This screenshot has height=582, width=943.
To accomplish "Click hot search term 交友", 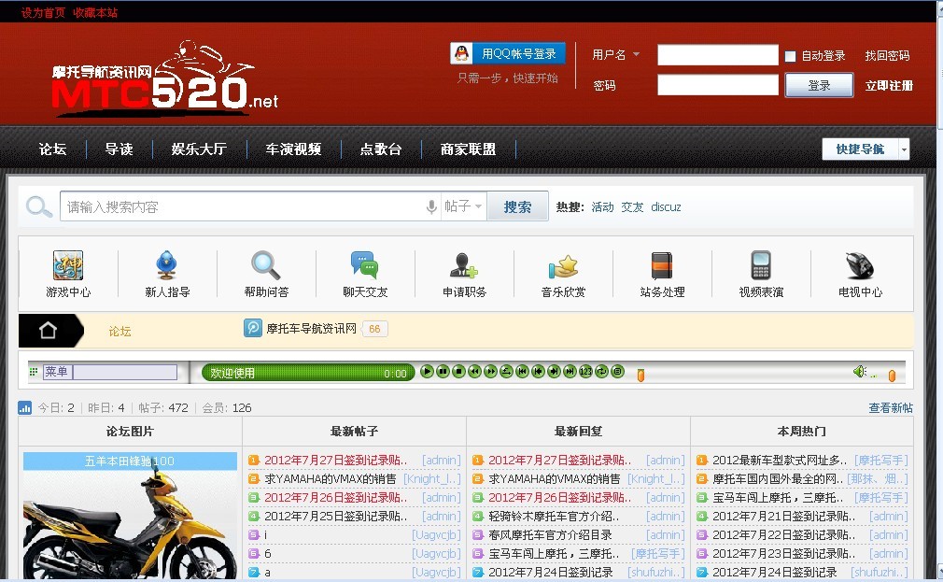I will (x=632, y=207).
